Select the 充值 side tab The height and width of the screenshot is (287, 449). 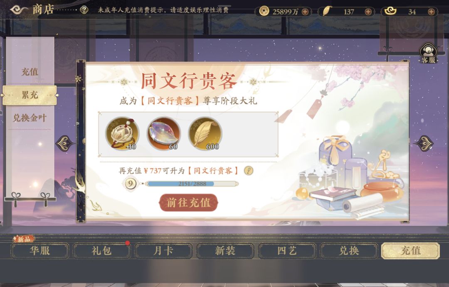(x=30, y=72)
